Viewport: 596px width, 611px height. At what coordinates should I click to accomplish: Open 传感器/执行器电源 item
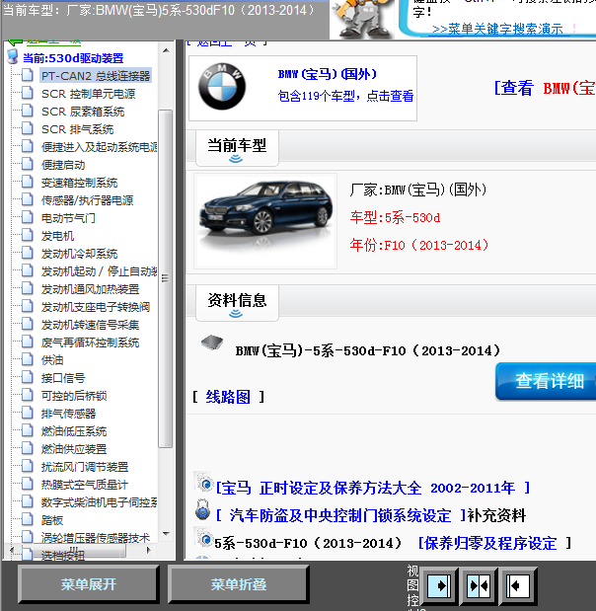pyautogui.click(x=87, y=200)
